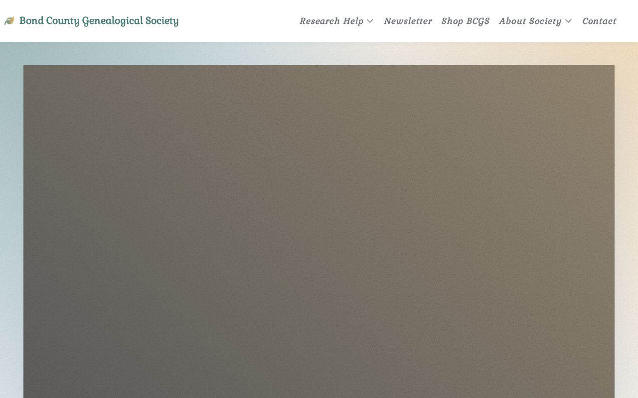Screen dimensions: 638x398
Task: Visit the Shop BCGS page
Action: [466, 21]
